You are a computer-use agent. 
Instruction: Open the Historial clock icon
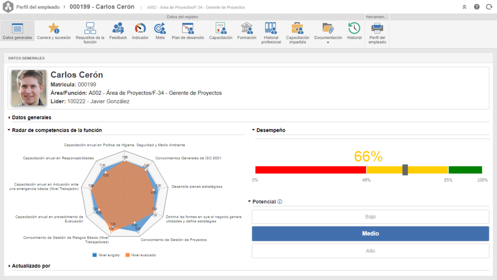pos(354,28)
